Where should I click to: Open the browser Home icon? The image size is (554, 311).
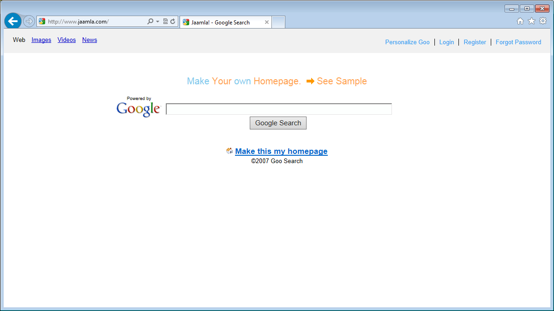(x=520, y=21)
